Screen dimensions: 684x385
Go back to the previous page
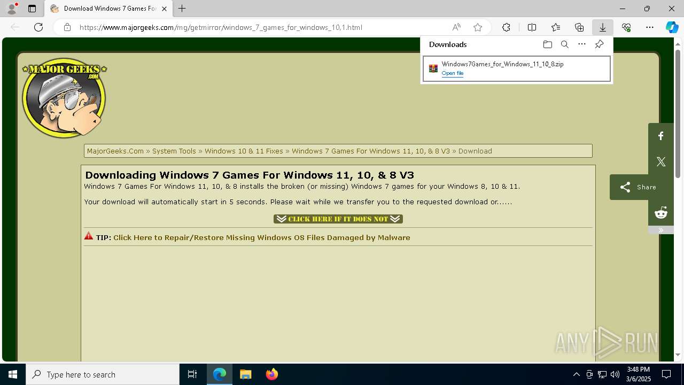tap(15, 27)
